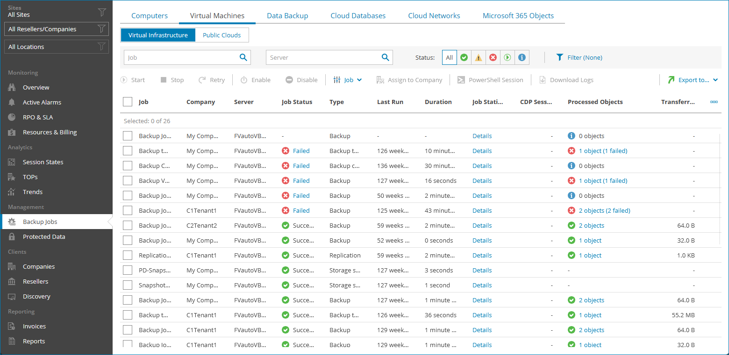Image resolution: width=729 pixels, height=355 pixels.
Task: Select the Public Clouds sub-tab
Action: (222, 35)
